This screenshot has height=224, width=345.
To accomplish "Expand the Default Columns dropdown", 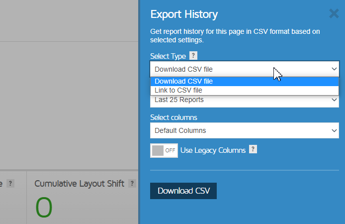I will click(245, 130).
